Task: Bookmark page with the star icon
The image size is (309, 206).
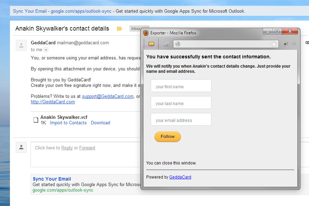Action: coord(274,44)
